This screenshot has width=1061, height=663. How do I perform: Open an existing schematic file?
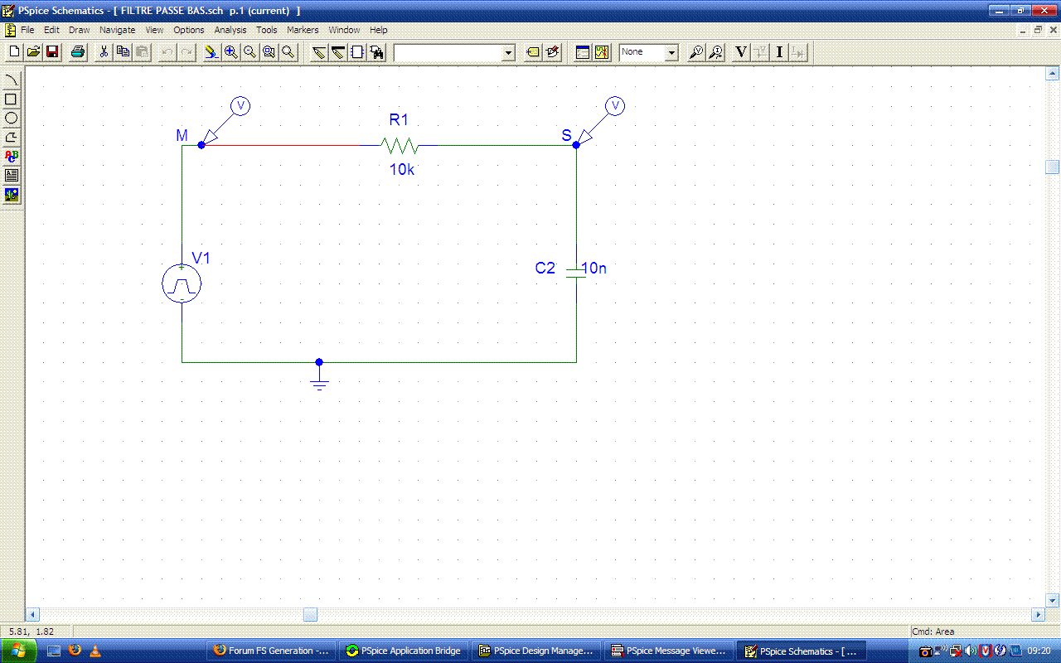pos(33,52)
